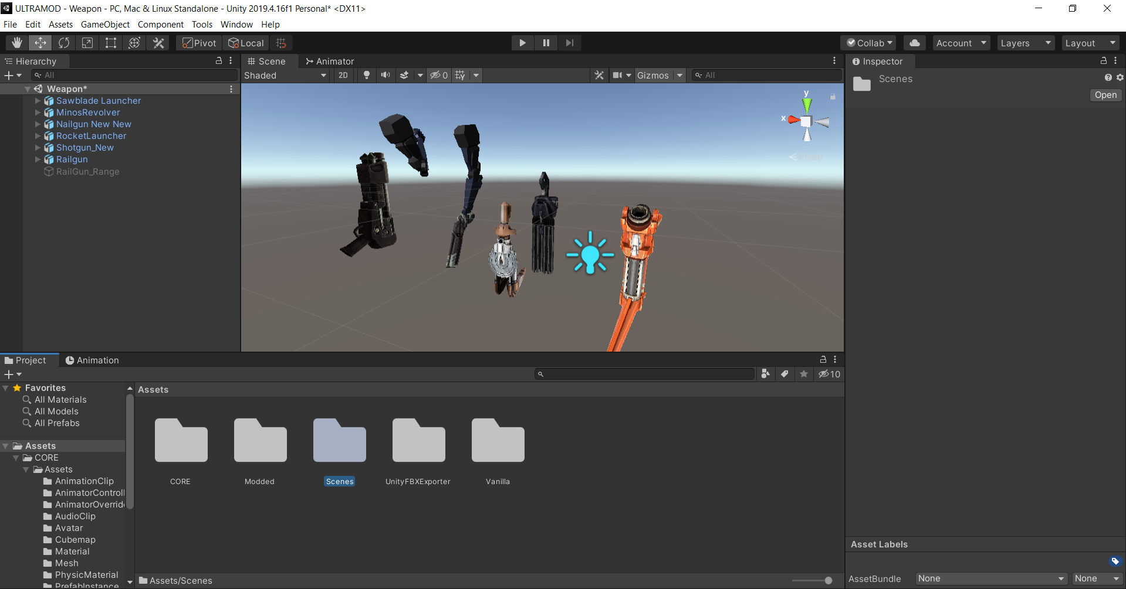The height and width of the screenshot is (589, 1126).
Task: Open the Scene view more options menu
Action: (834, 61)
